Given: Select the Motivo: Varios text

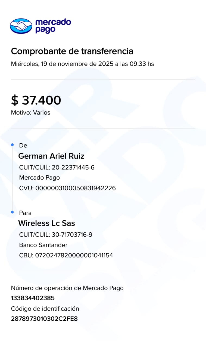Looking at the screenshot, I should (30, 113).
